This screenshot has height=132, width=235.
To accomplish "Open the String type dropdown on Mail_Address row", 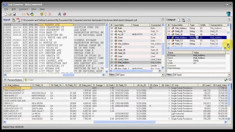I will [x=197, y=37].
